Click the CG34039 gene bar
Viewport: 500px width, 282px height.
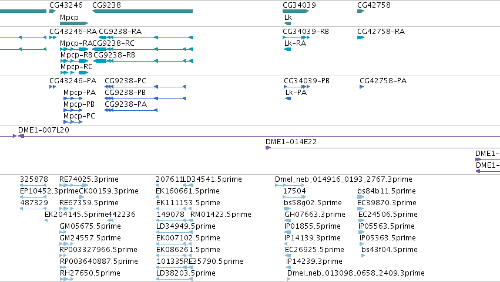(x=296, y=11)
